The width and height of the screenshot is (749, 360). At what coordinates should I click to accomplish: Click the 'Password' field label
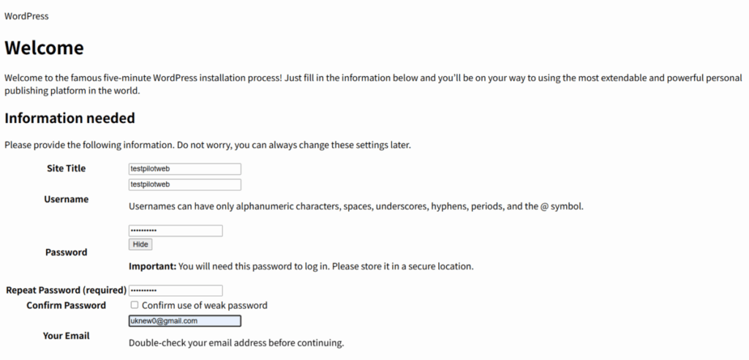[66, 252]
